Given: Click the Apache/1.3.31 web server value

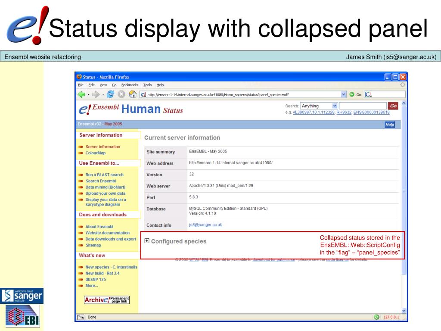Looking at the screenshot, I should click(221, 186).
